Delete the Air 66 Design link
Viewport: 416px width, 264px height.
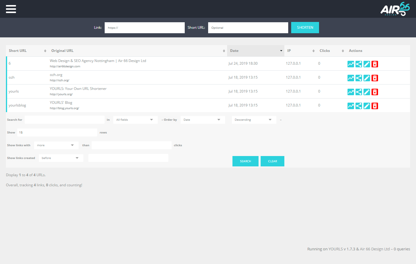[375, 64]
